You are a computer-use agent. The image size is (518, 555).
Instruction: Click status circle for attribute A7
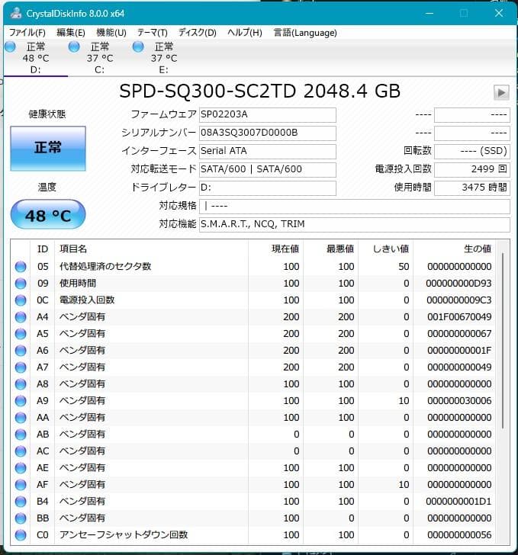[x=21, y=367]
